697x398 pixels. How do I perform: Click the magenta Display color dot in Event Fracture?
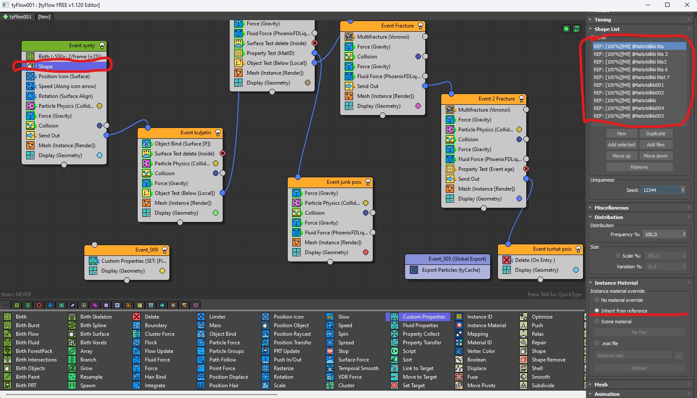coord(418,106)
